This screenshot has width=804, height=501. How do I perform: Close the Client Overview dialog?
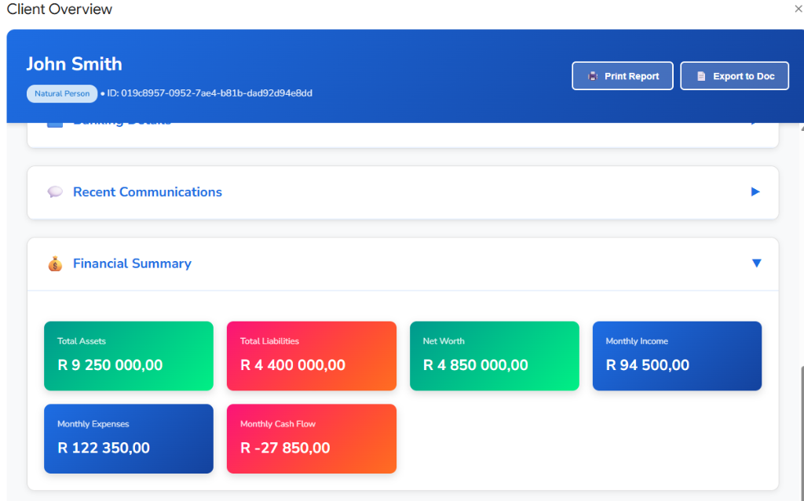(x=798, y=9)
